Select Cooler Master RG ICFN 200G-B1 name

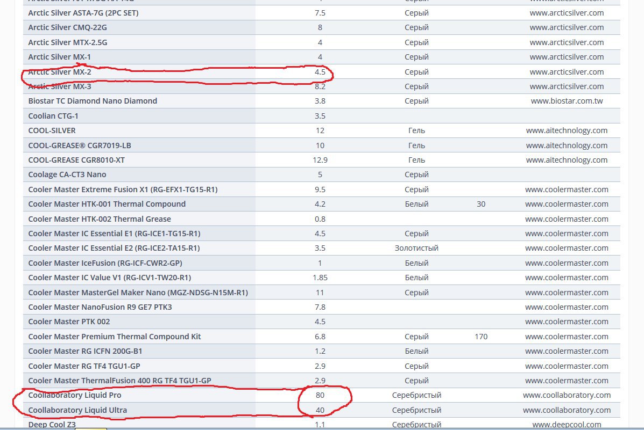pyautogui.click(x=85, y=351)
